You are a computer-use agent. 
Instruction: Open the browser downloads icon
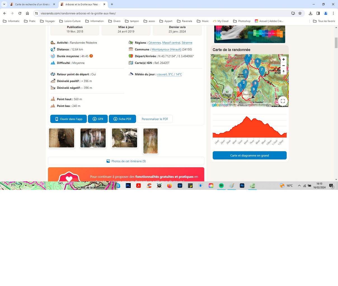click(310, 13)
